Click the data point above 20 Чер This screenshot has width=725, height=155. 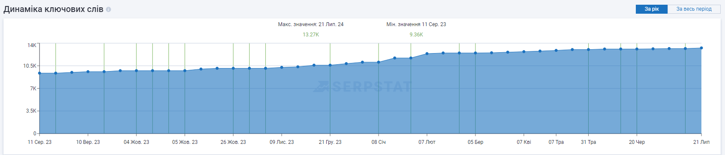click(637, 49)
